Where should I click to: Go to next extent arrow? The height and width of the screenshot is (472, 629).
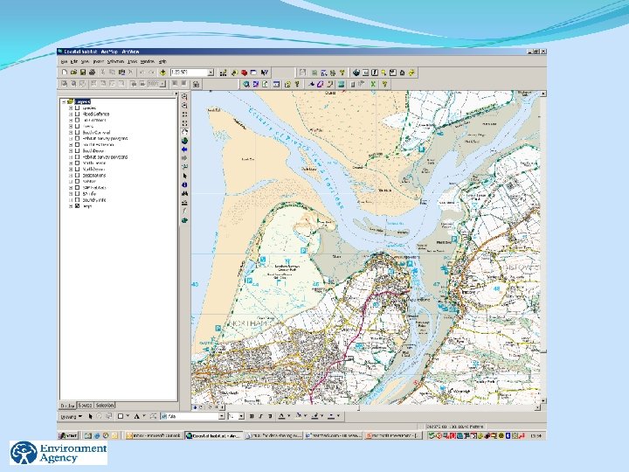click(x=184, y=158)
